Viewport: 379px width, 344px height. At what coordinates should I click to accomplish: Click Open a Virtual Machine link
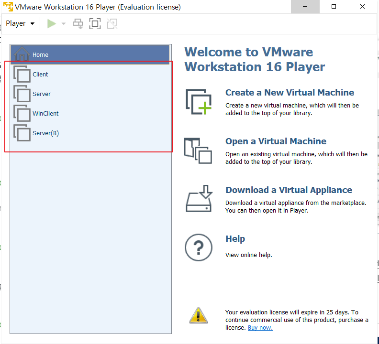(276, 141)
